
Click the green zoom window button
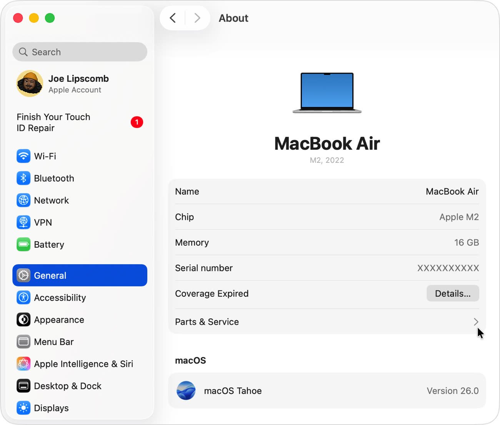click(50, 18)
